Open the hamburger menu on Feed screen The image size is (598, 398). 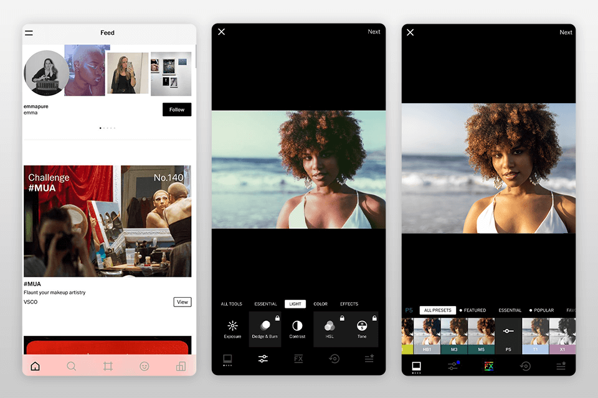[x=29, y=33]
